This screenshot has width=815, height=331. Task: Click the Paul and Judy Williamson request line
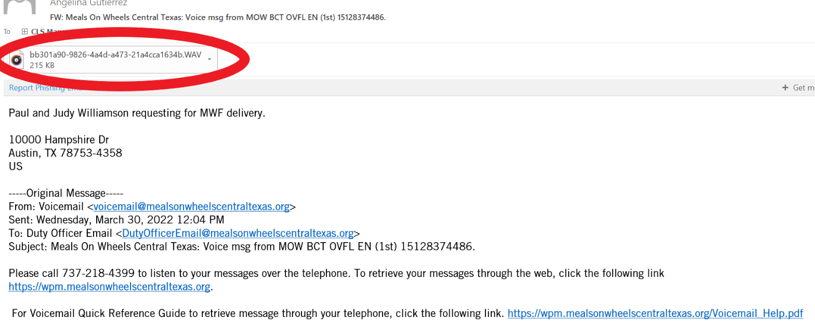[x=137, y=113]
